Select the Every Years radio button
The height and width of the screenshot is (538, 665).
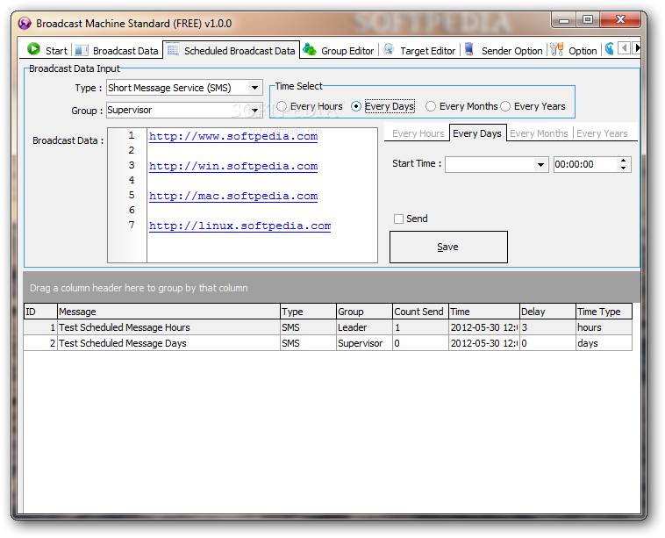point(505,106)
